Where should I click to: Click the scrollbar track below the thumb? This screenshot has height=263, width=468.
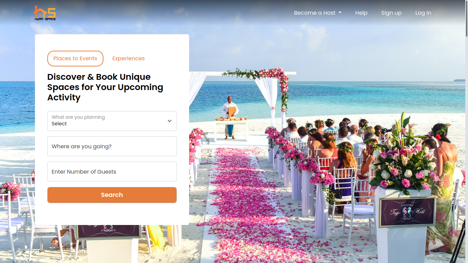(x=466, y=151)
